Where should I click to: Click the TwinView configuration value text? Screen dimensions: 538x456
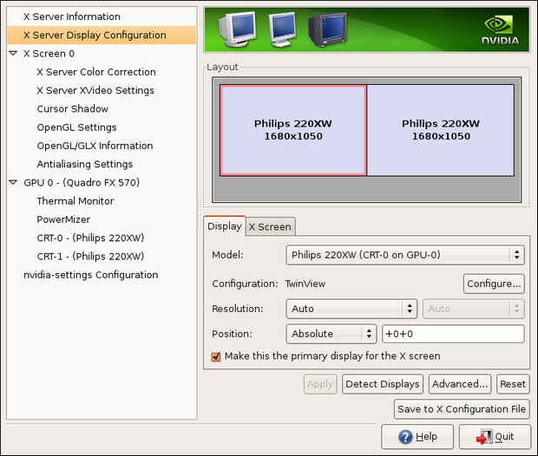[x=305, y=283]
